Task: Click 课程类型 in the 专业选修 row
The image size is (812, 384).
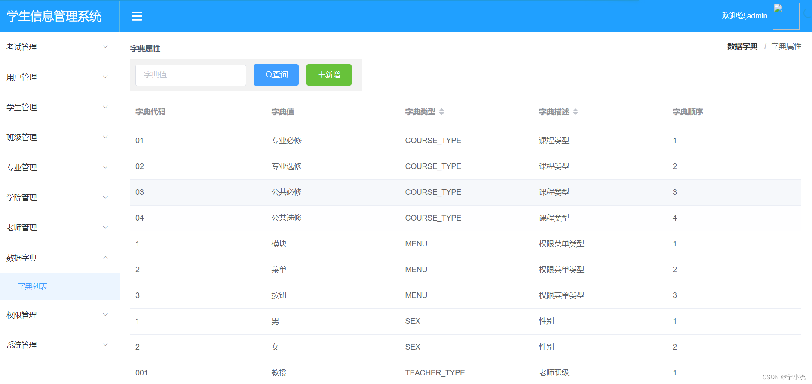Action: (554, 166)
